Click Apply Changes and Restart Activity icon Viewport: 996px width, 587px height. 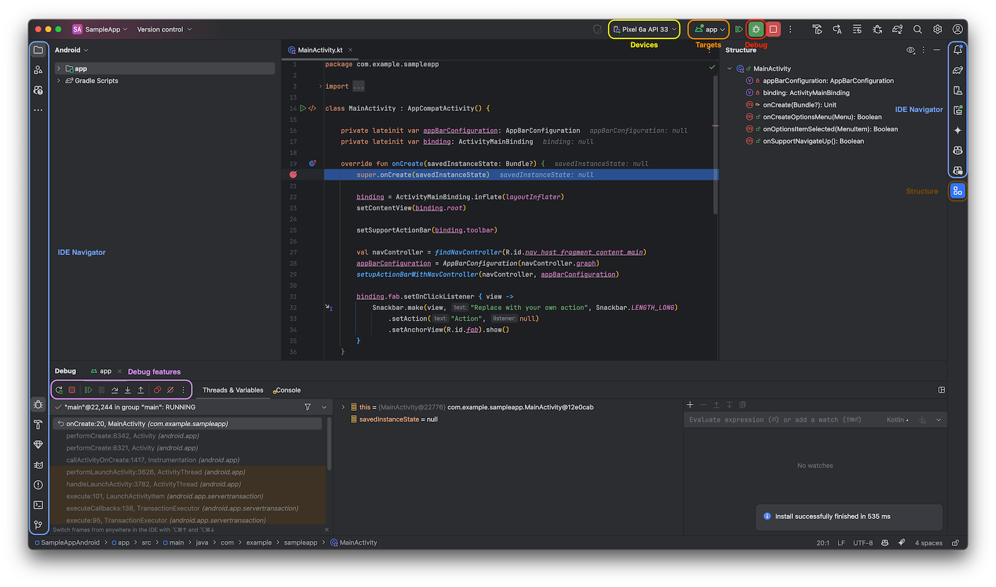(837, 29)
